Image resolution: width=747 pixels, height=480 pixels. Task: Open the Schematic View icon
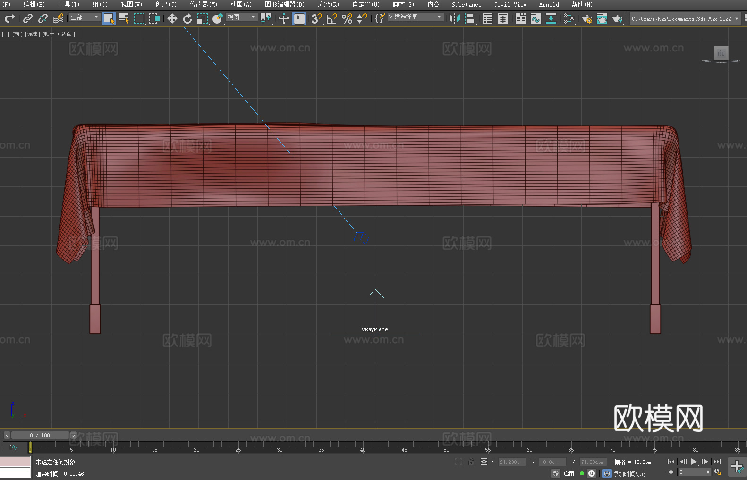coord(569,18)
